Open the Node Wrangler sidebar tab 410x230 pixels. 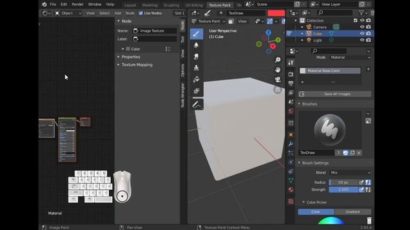(183, 95)
